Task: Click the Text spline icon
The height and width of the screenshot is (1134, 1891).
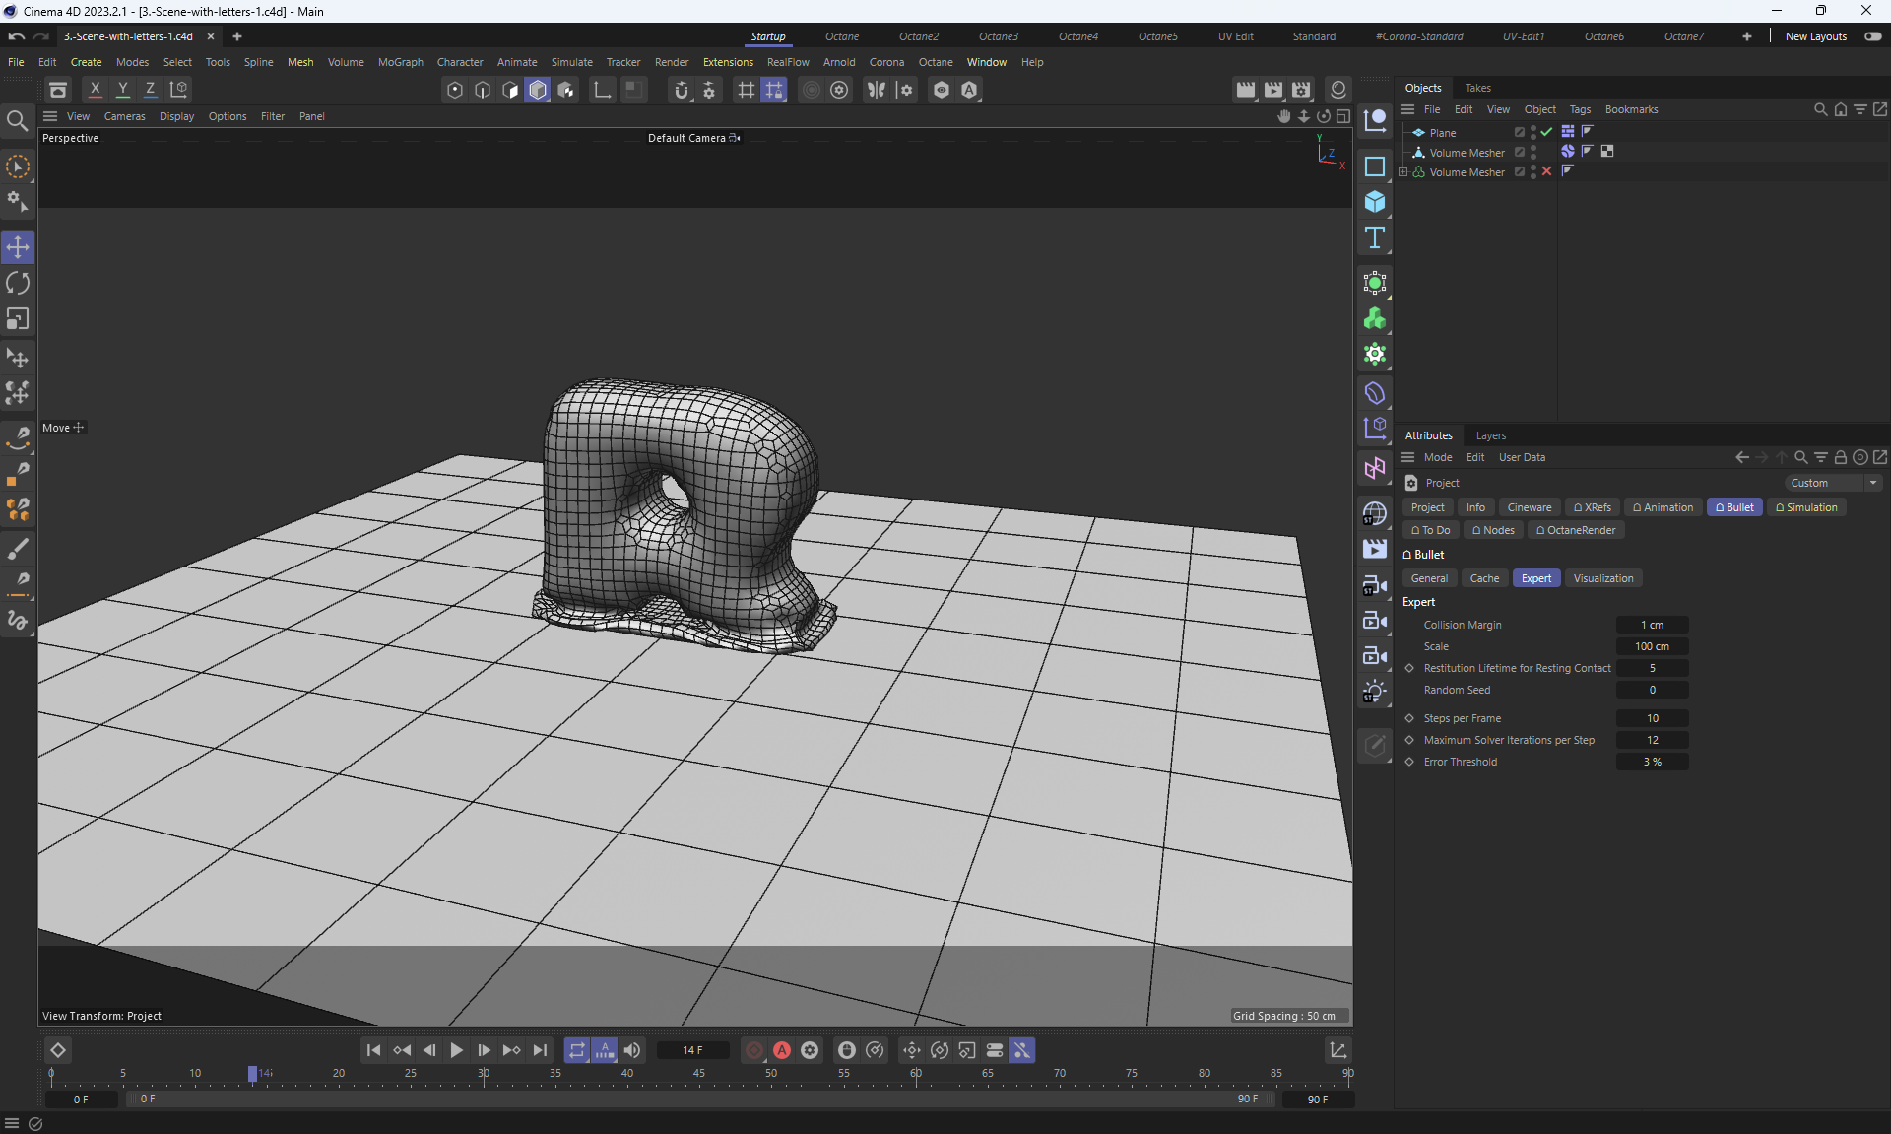Action: coord(1375,237)
